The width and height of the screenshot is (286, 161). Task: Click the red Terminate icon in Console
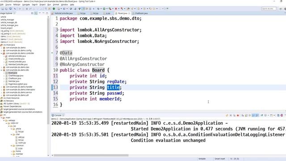pyautogui.click(x=238, y=115)
